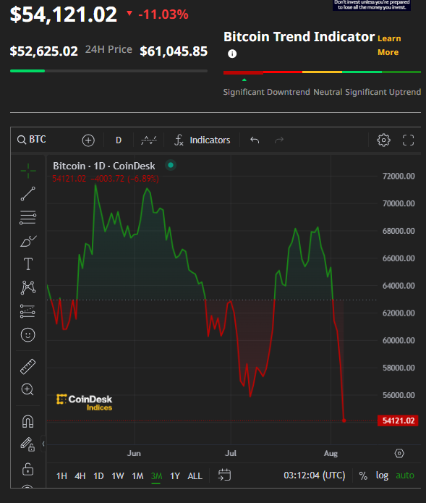
Task: Select the brush drawing tool
Action: pos(28,241)
